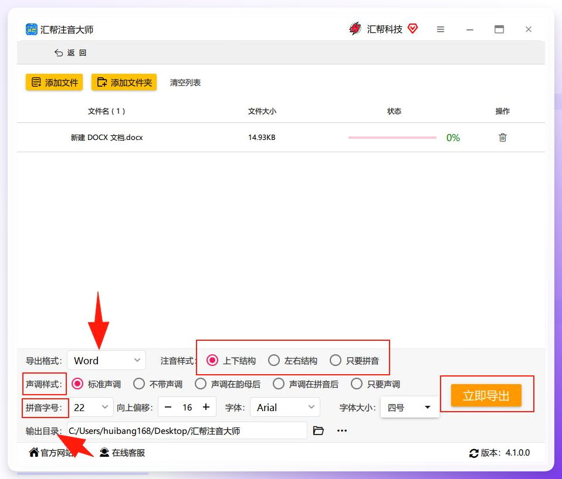This screenshot has width=562, height=479.
Task: Click the 0% status value
Action: [x=453, y=138]
